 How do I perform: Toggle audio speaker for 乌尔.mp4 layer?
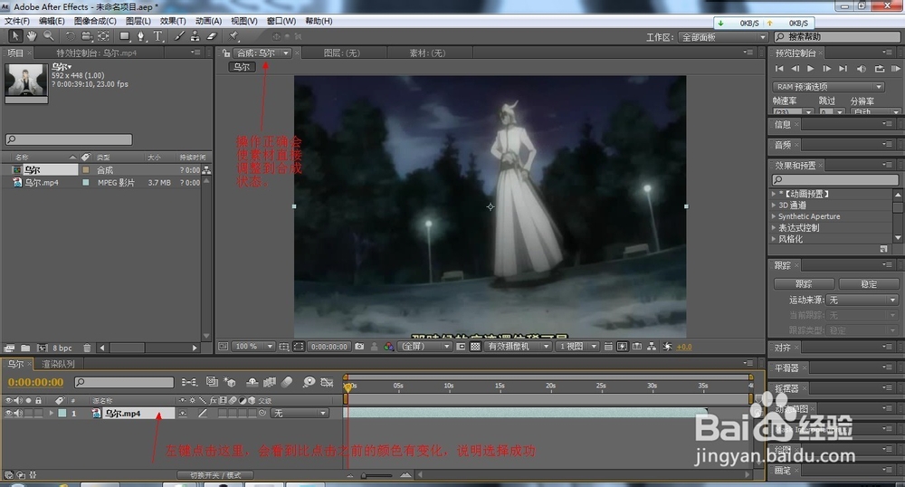pos(18,413)
